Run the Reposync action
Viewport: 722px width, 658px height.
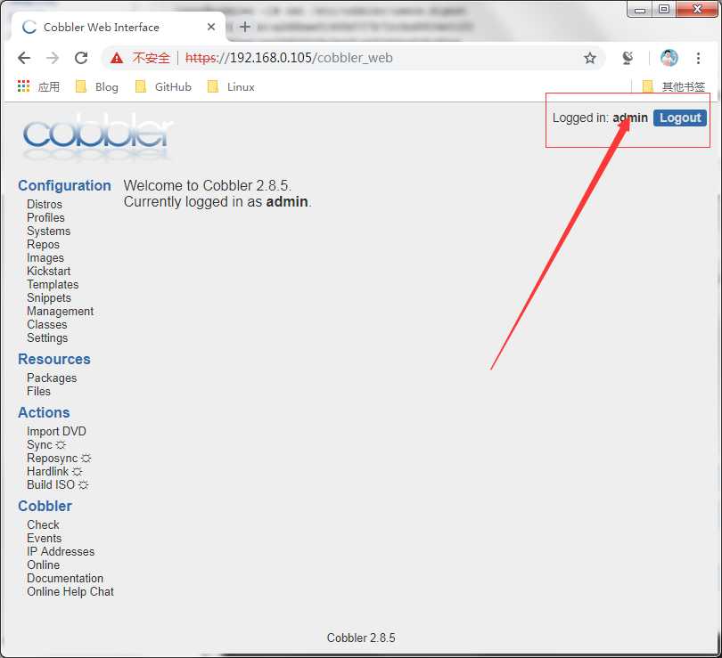(x=59, y=458)
